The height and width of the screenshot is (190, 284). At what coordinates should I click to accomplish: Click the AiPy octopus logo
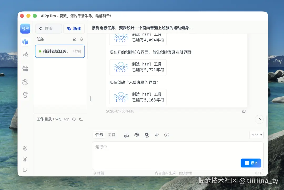click(x=25, y=29)
